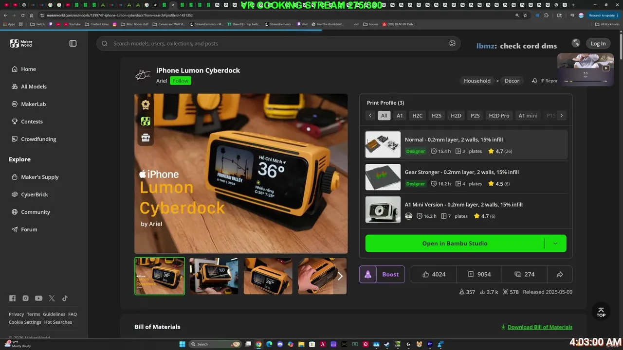Click the Windows Start button
Screen dimensions: 623x350
tap(182, 344)
